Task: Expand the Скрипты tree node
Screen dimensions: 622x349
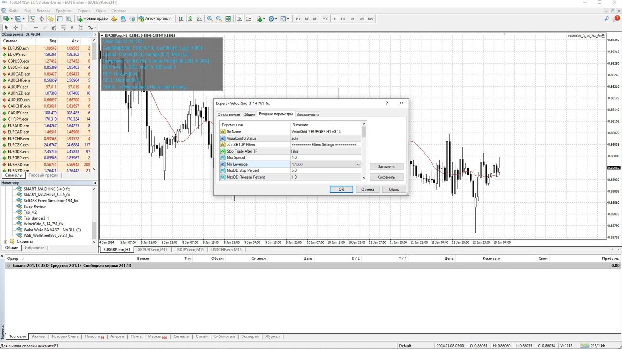Action: (6, 242)
